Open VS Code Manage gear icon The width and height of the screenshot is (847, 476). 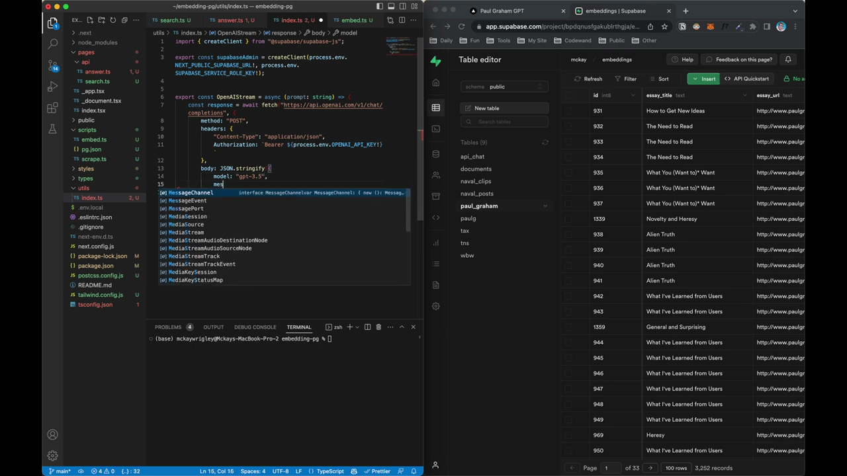point(52,456)
